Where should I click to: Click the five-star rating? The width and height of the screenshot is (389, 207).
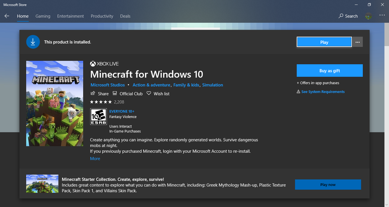click(x=101, y=102)
